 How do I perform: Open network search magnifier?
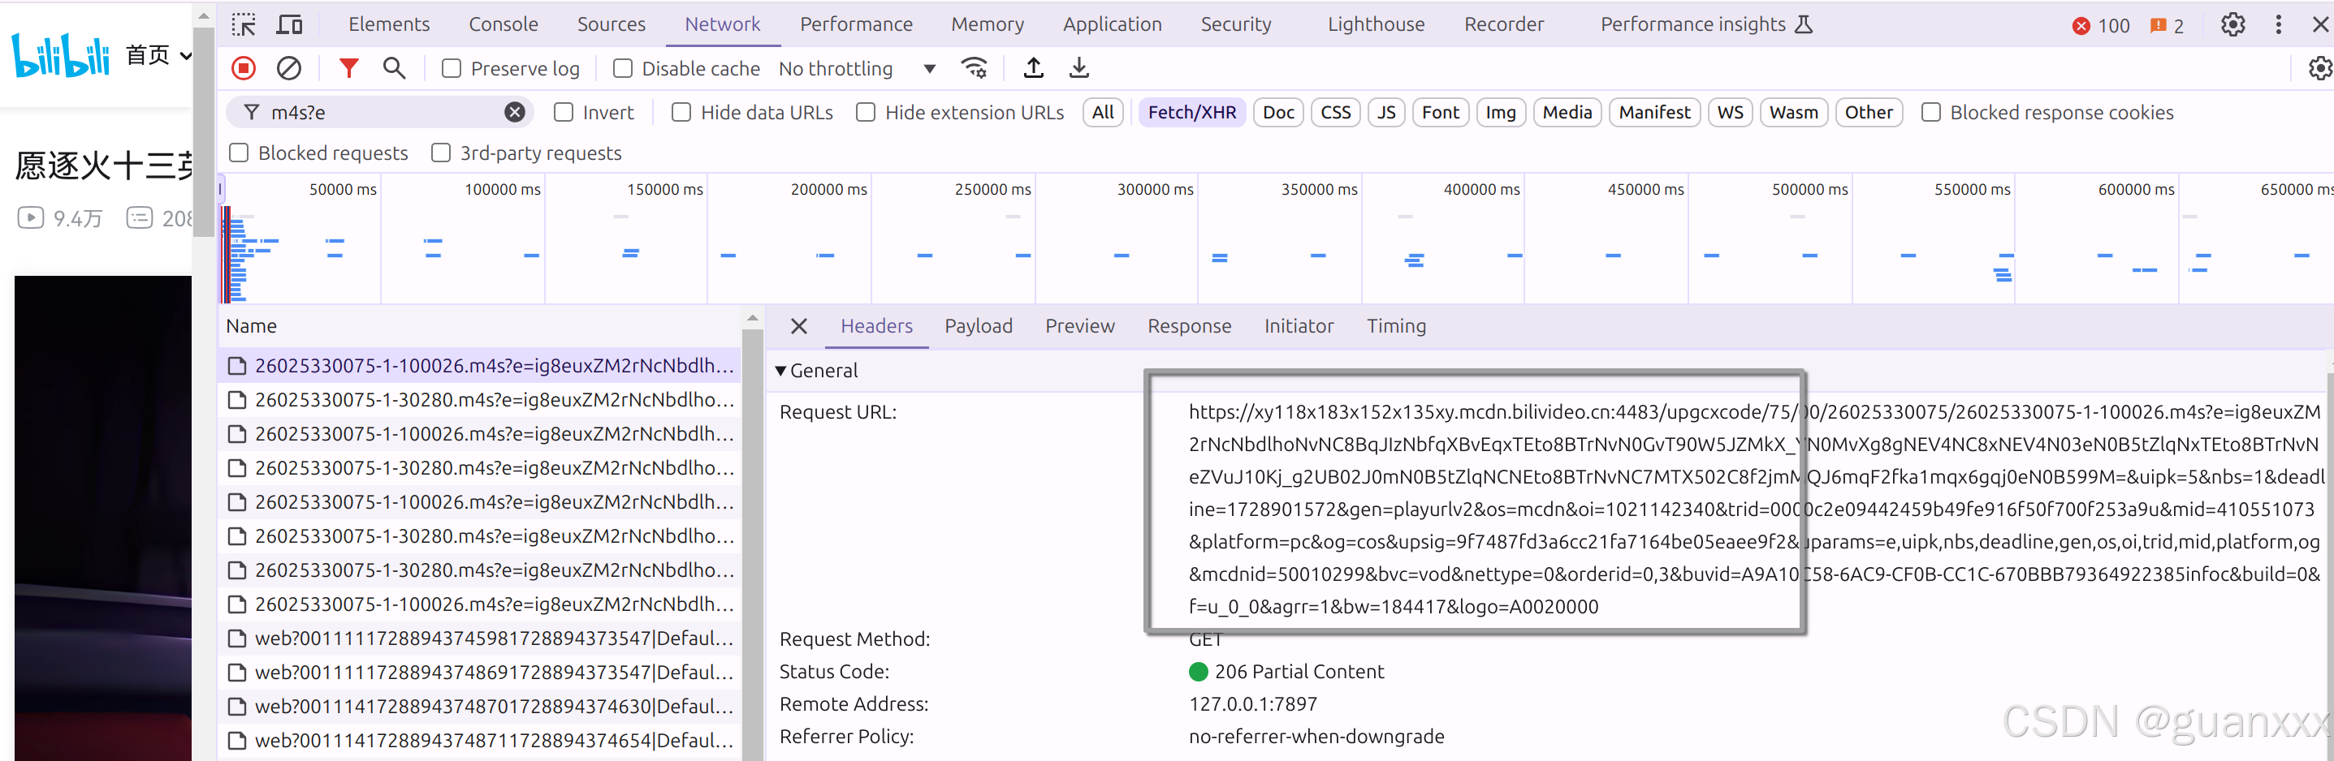click(394, 68)
